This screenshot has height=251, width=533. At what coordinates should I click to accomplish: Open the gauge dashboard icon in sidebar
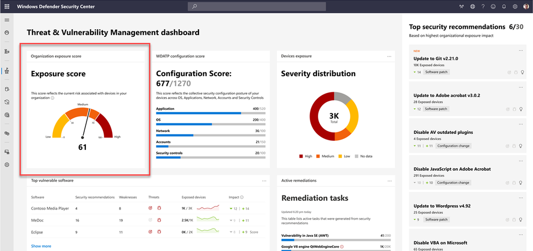(x=7, y=33)
